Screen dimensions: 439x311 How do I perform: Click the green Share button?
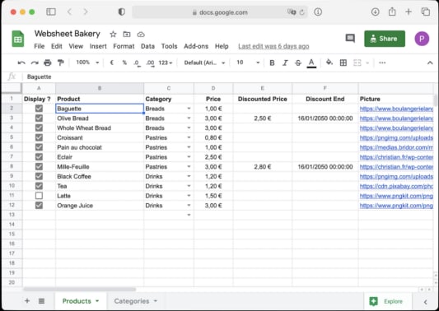[x=385, y=39]
